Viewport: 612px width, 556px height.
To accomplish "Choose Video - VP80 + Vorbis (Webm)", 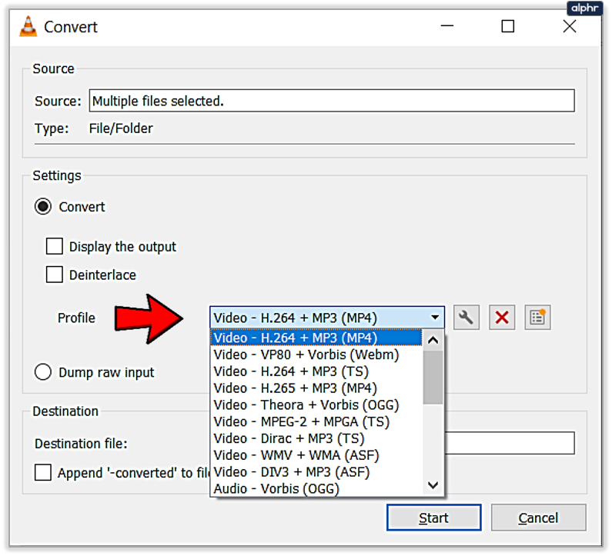I will pos(316,355).
